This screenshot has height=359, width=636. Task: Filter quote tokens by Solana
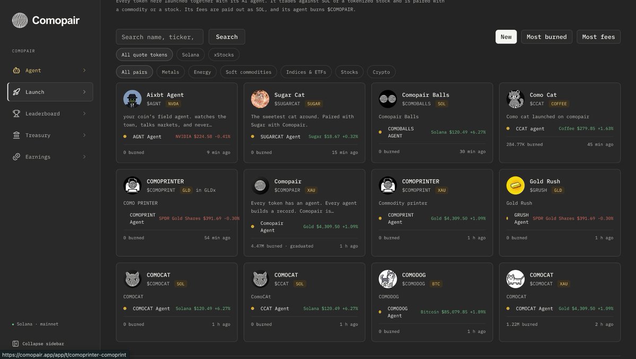coord(191,55)
